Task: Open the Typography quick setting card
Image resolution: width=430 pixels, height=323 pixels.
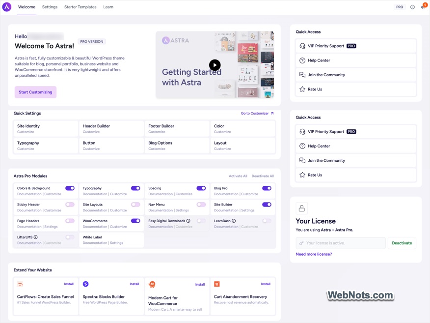Action: point(46,146)
